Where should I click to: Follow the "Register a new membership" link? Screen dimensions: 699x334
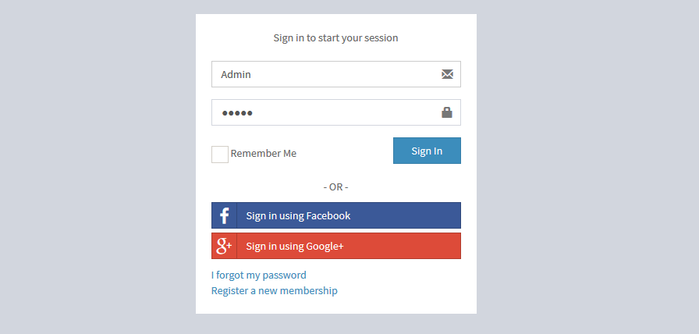pyautogui.click(x=275, y=290)
